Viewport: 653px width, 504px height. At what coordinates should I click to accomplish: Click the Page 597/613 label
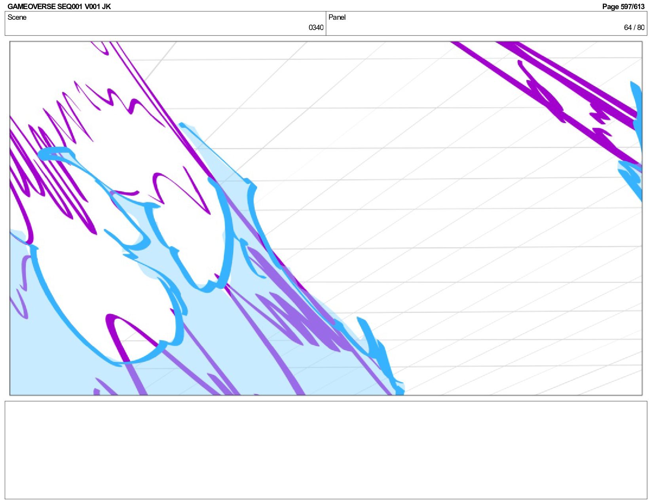pyautogui.click(x=623, y=6)
